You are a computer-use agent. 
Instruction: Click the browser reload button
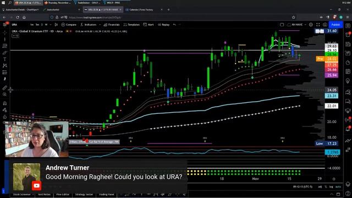point(17,17)
